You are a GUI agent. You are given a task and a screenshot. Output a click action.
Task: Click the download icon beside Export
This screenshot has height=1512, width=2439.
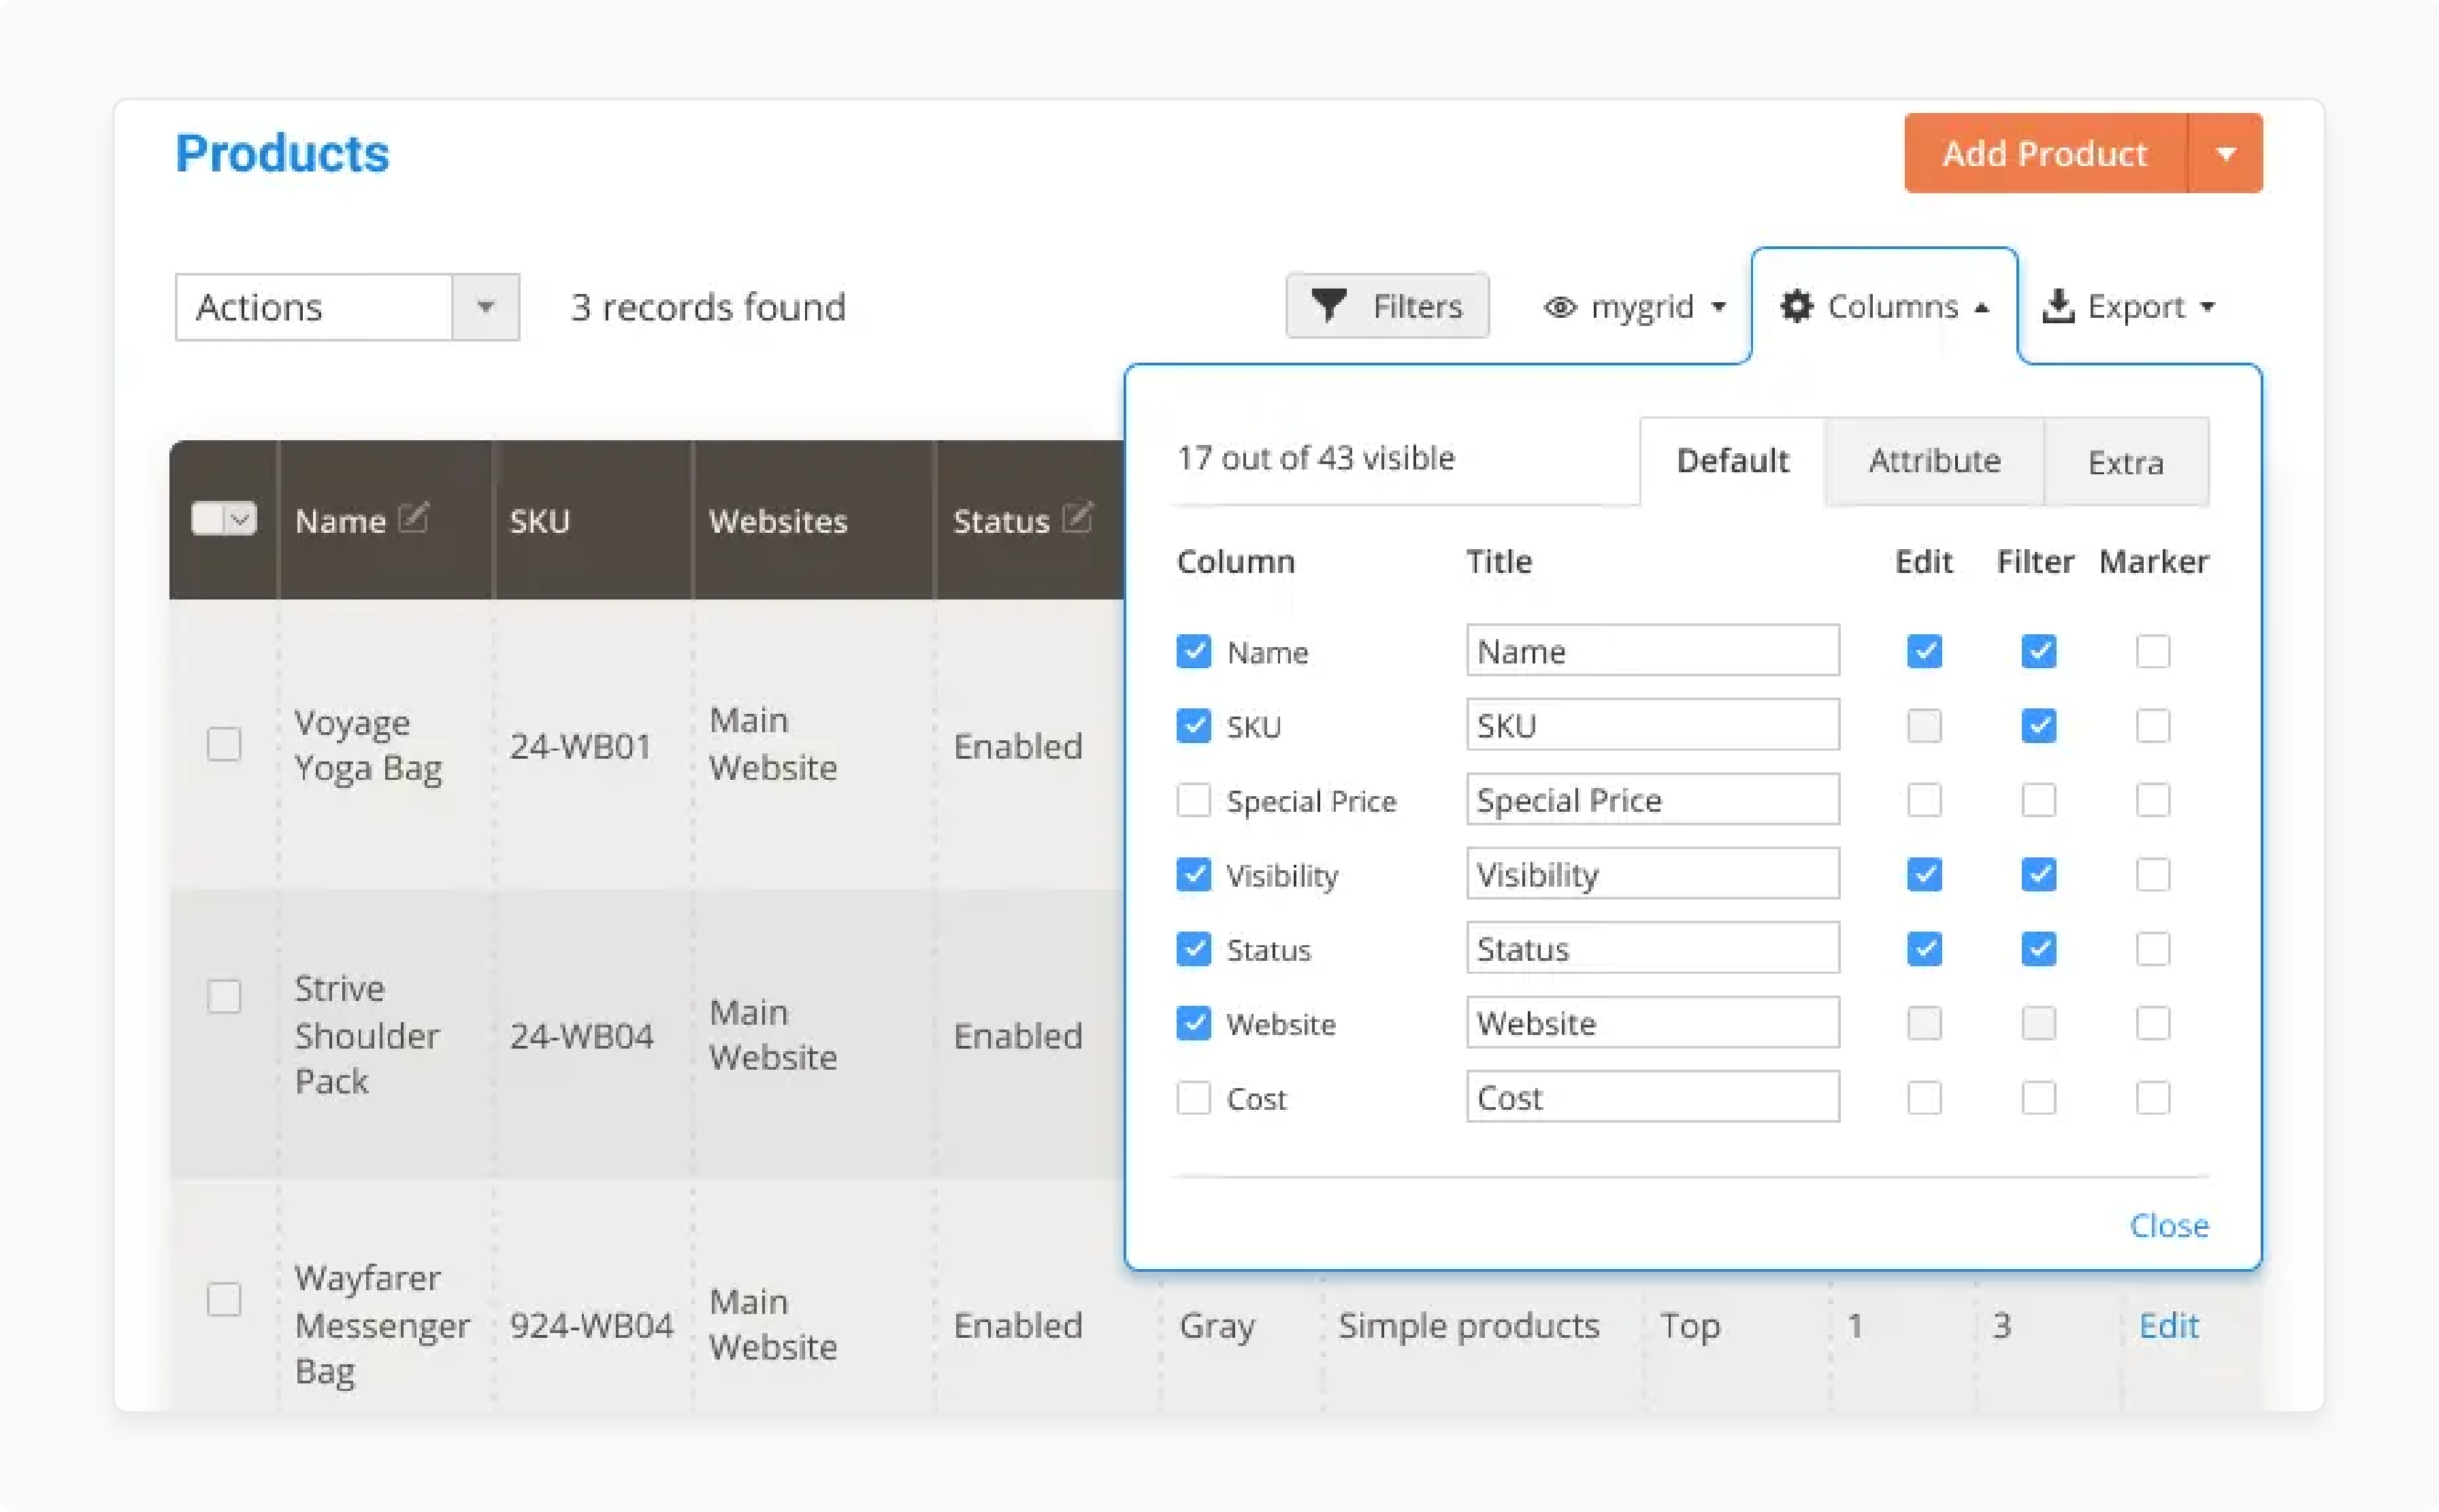pyautogui.click(x=2058, y=306)
